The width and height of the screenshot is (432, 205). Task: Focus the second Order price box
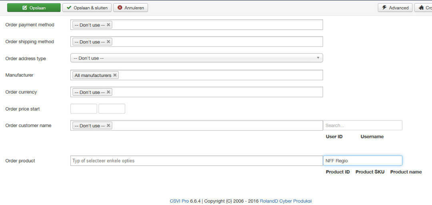pos(112,108)
